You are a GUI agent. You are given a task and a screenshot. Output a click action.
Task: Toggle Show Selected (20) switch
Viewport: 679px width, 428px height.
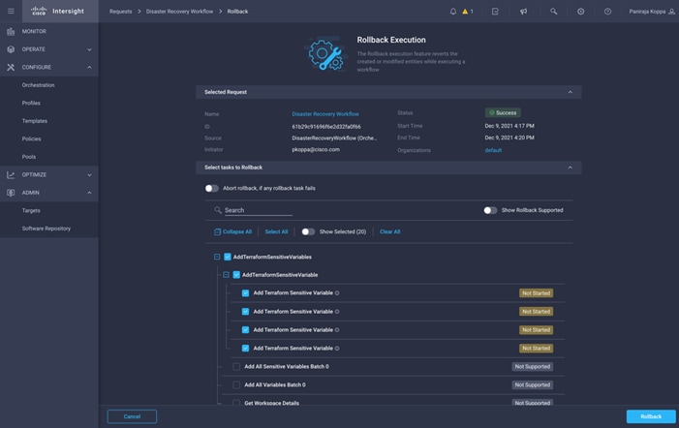pos(308,232)
